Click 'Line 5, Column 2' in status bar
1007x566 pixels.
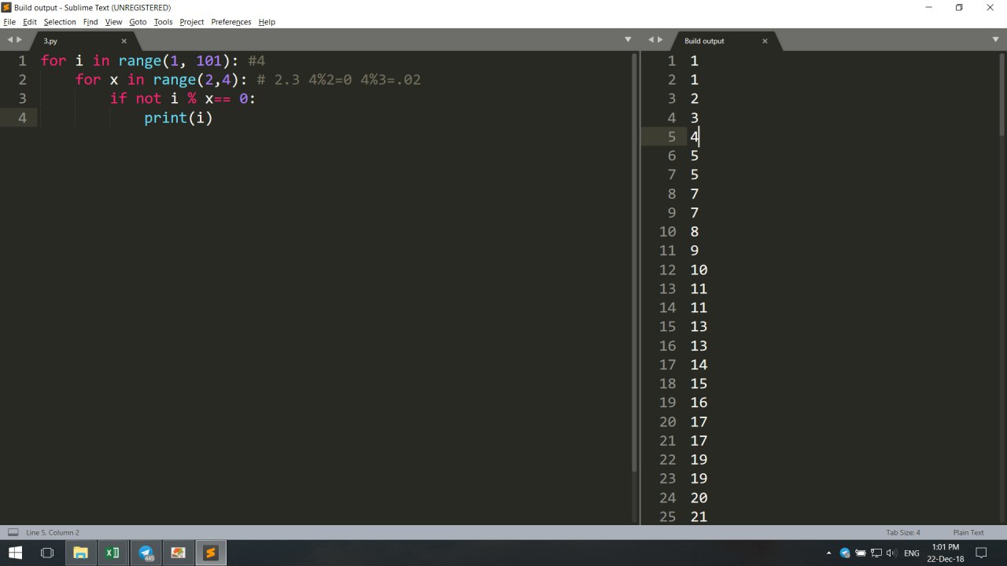point(53,532)
